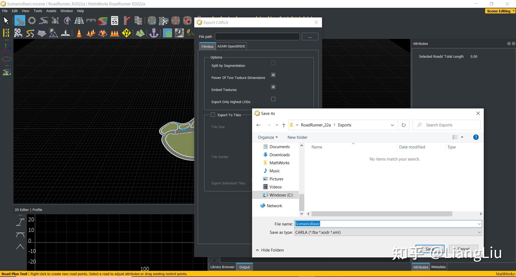This screenshot has height=277, width=516.
Task: Open the Assets menu
Action: [x=51, y=11]
